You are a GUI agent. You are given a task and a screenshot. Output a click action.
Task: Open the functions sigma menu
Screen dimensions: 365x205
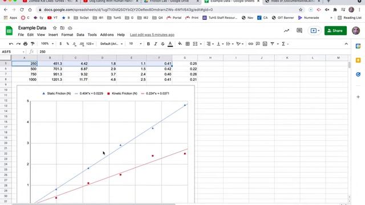(x=285, y=44)
